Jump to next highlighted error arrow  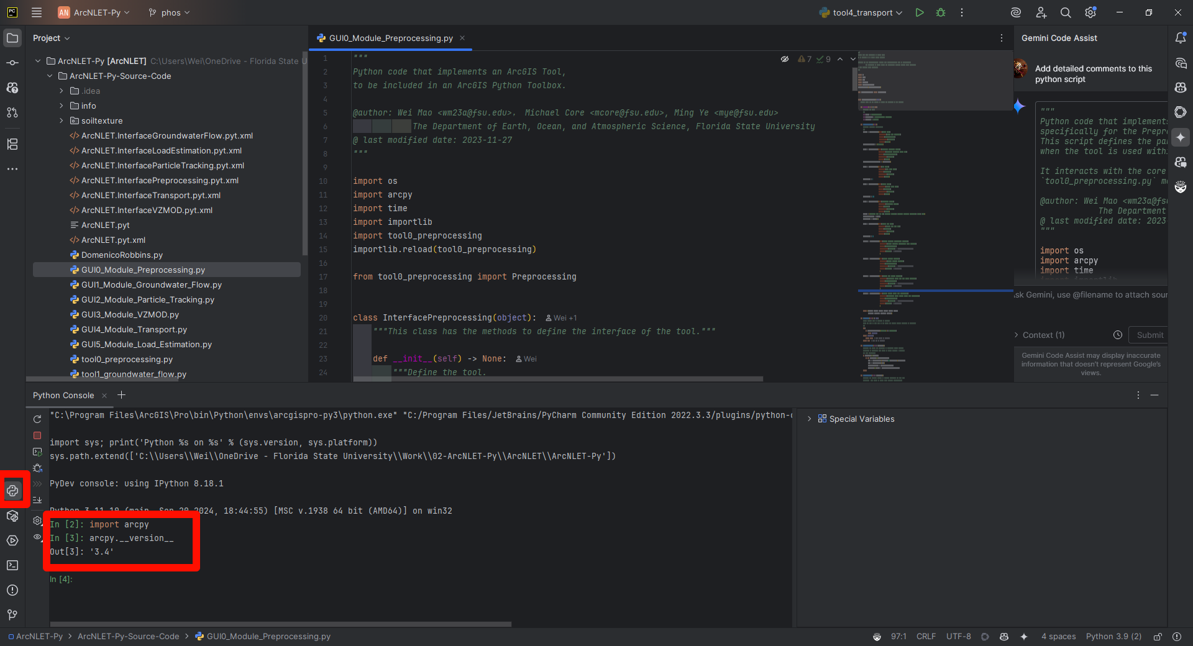click(x=853, y=59)
